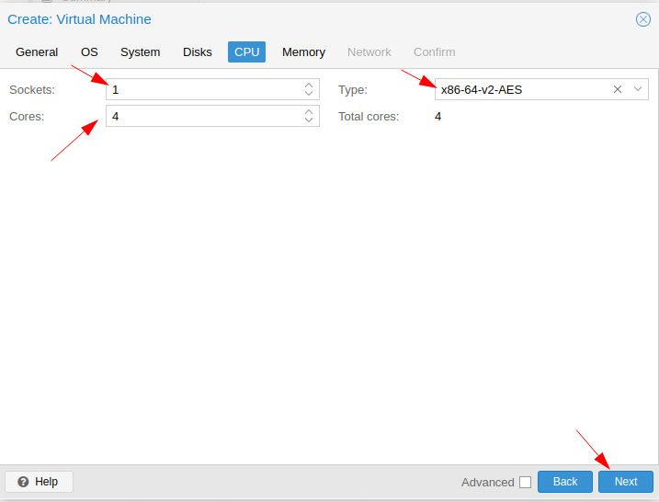This screenshot has width=659, height=502.
Task: Decrease Cores with the down arrow
Action: pyautogui.click(x=309, y=120)
